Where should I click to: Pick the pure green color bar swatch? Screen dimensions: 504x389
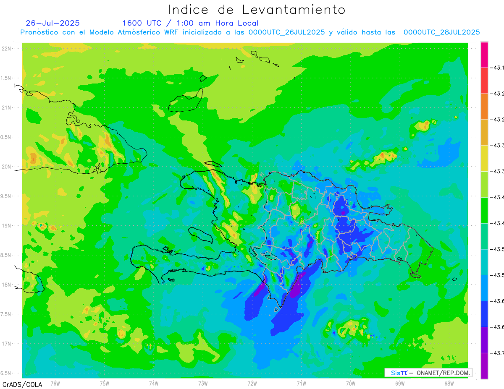pyautogui.click(x=484, y=210)
